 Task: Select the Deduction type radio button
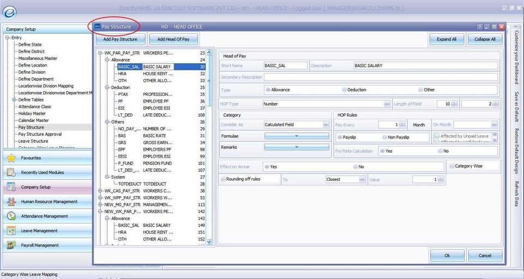pos(344,90)
